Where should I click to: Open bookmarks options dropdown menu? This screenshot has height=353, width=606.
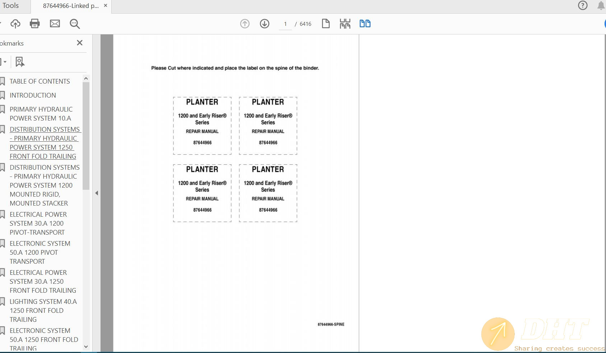point(3,62)
